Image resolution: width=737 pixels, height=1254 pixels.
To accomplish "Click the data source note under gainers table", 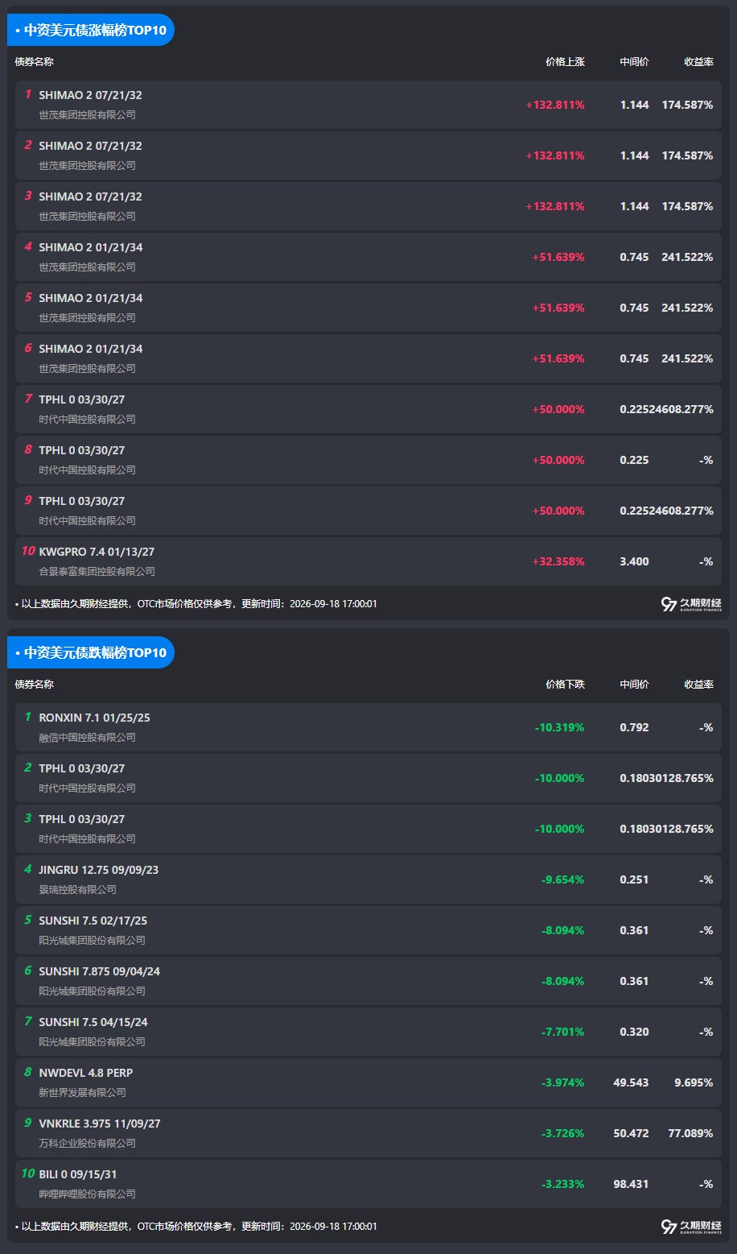I will coord(196,604).
